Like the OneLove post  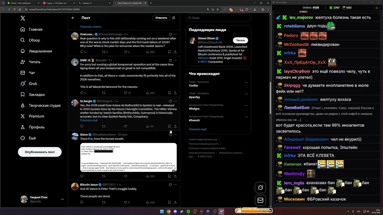coord(126,52)
